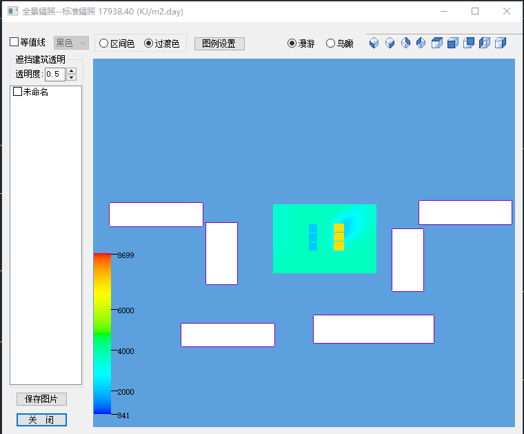This screenshot has height=434, width=524.
Task: Select the back view cube icon
Action: click(x=469, y=43)
